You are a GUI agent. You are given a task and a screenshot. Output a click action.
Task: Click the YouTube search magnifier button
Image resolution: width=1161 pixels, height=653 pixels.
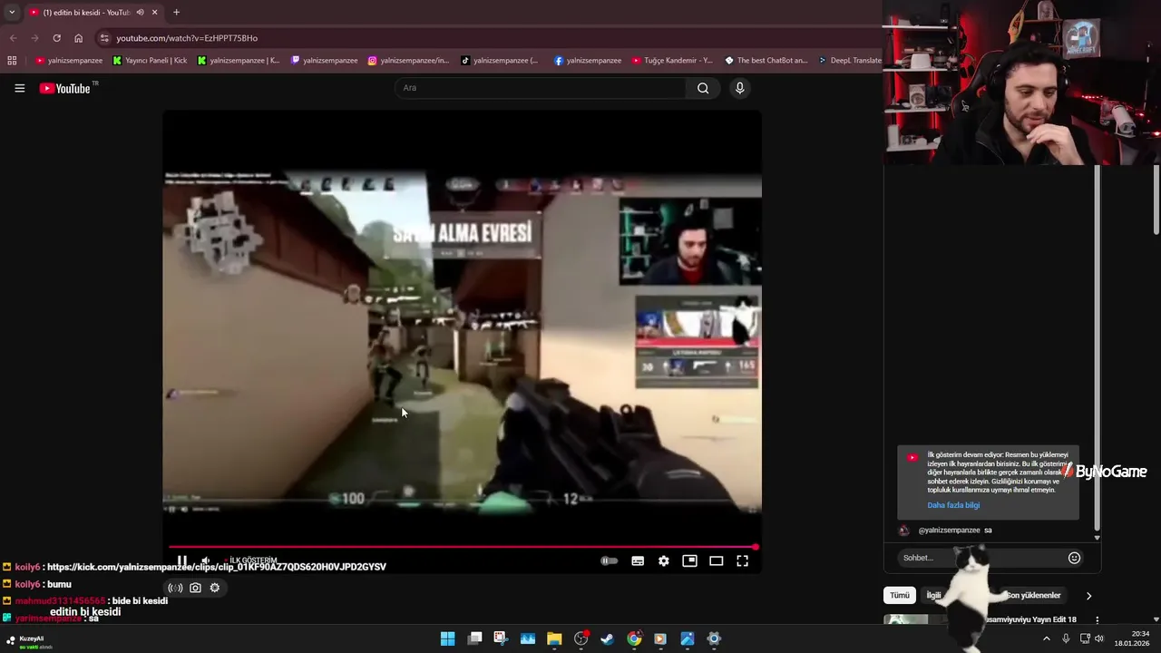click(x=703, y=88)
